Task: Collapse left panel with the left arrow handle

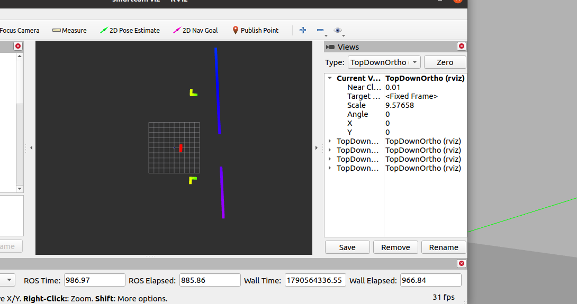Action: (31, 148)
